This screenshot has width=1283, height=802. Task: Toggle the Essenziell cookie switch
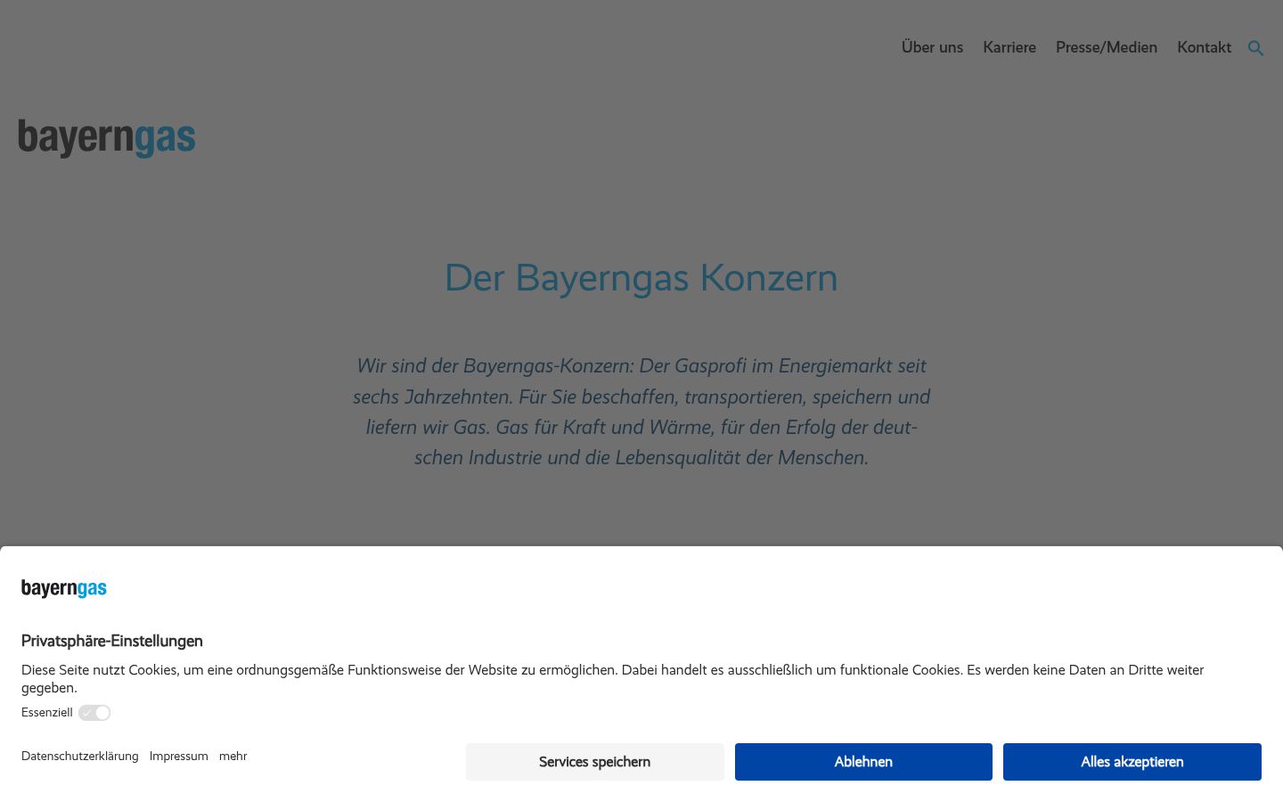pos(94,713)
